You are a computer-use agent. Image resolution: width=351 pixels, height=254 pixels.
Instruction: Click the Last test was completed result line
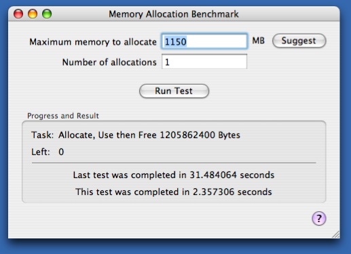point(174,175)
